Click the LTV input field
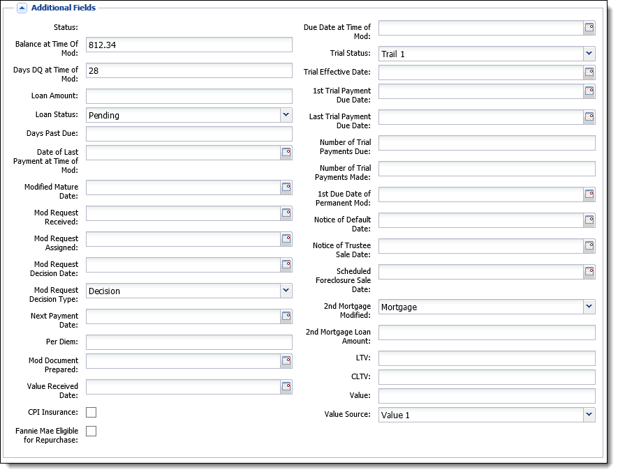Screen dimensions: 618x474 coord(487,358)
